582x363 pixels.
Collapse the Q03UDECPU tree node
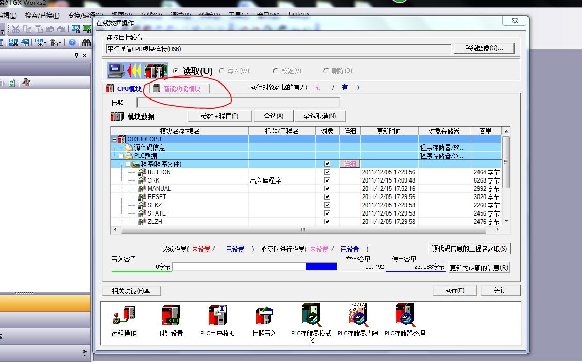pyautogui.click(x=114, y=139)
